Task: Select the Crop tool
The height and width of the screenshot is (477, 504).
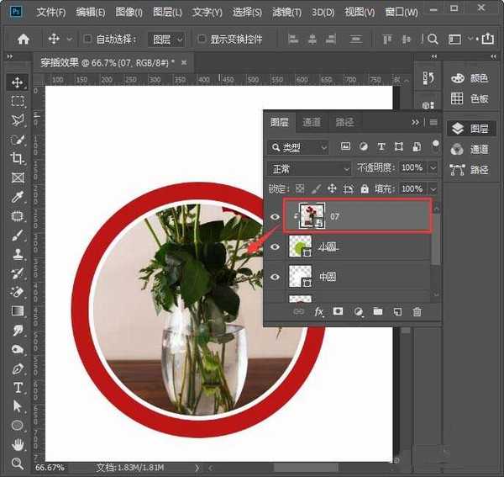Action: click(17, 158)
